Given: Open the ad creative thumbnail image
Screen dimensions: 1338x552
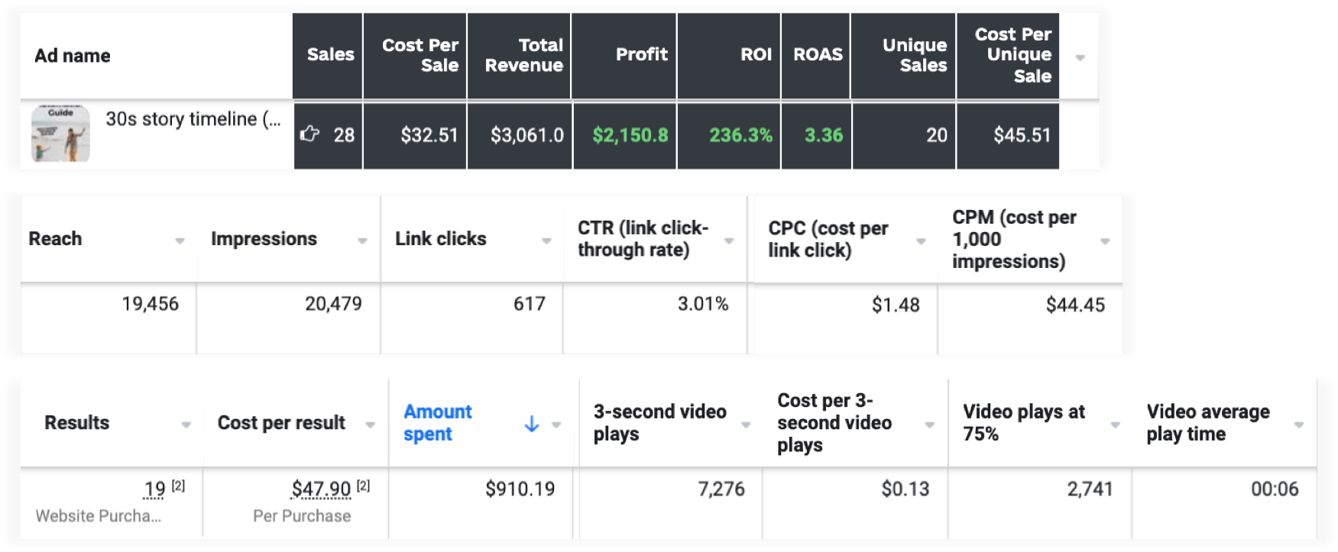Looking at the screenshot, I should point(60,134).
